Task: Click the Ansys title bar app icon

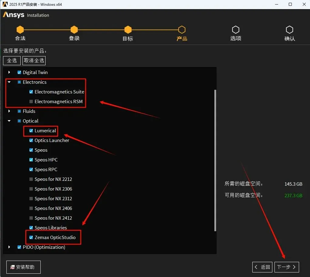Action: click(5, 4)
